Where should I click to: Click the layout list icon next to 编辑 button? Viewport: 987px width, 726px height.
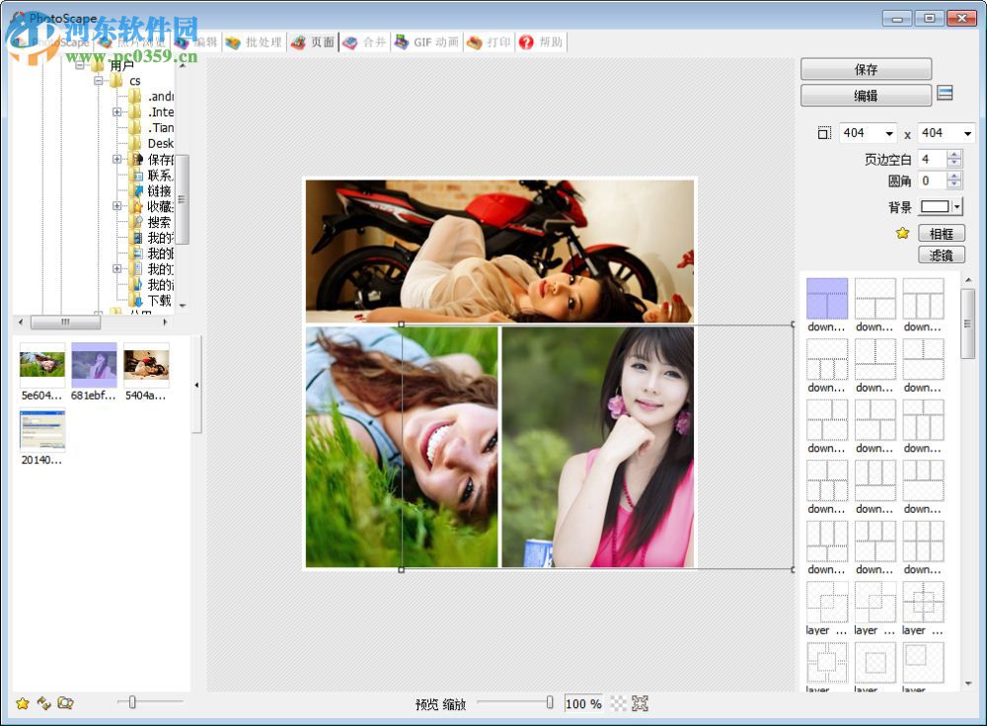[x=945, y=94]
